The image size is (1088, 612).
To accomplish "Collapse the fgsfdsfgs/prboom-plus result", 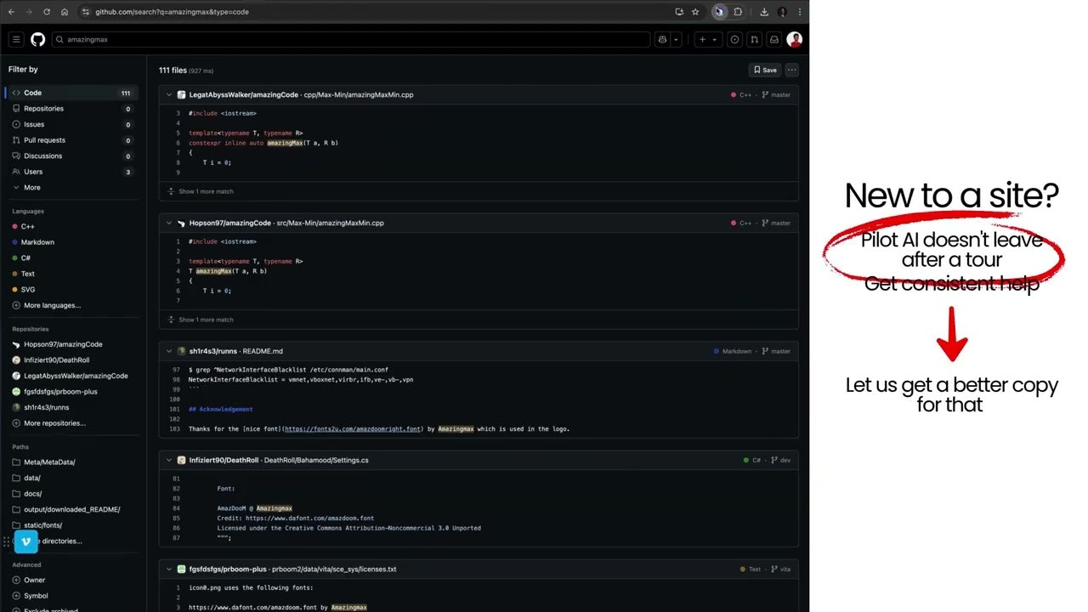I will [x=169, y=569].
